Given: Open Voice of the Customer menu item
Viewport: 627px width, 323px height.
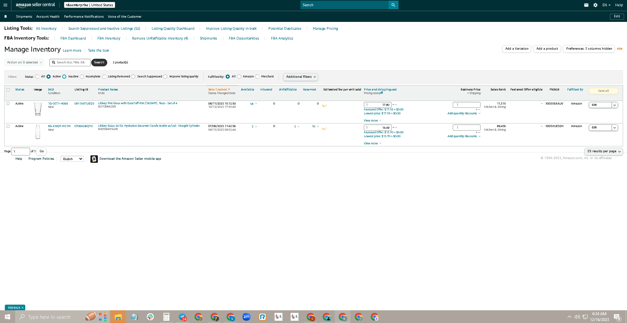Looking at the screenshot, I should (x=125, y=16).
